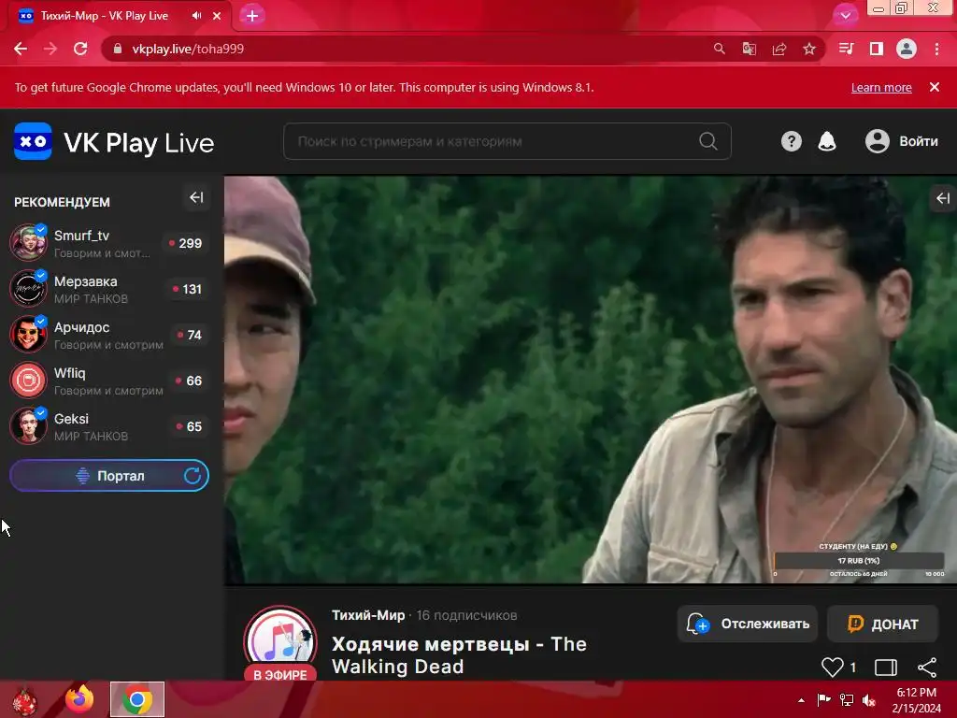Image resolution: width=957 pixels, height=718 pixels.
Task: Reload the page
Action: tap(80, 49)
